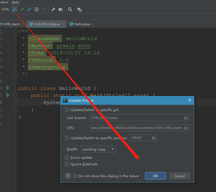
Task: Click the main method closing fold marker
Action: 16,109
